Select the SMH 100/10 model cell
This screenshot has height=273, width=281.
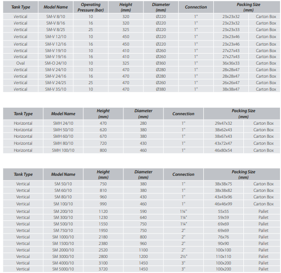coord(63,150)
